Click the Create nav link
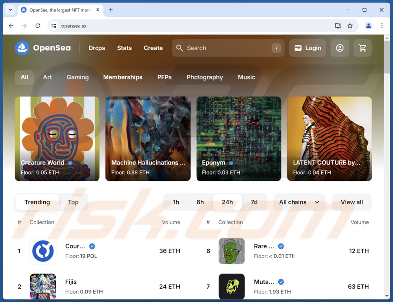This screenshot has width=393, height=302. click(153, 48)
